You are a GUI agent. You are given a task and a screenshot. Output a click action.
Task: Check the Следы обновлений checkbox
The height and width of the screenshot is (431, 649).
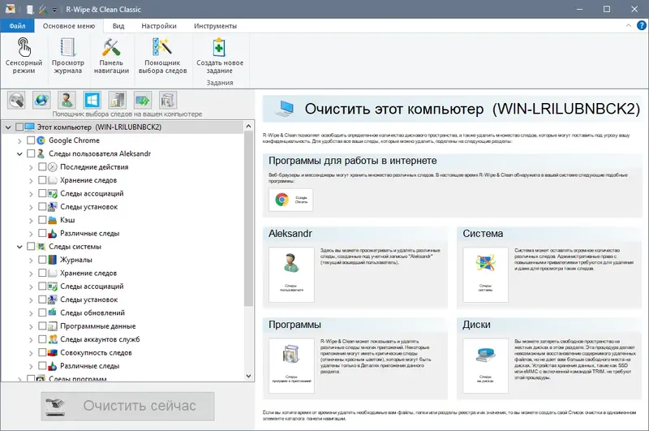[x=42, y=312]
